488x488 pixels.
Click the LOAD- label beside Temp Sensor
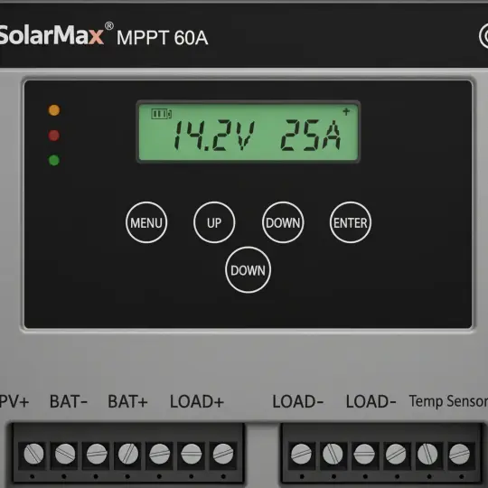tap(371, 401)
